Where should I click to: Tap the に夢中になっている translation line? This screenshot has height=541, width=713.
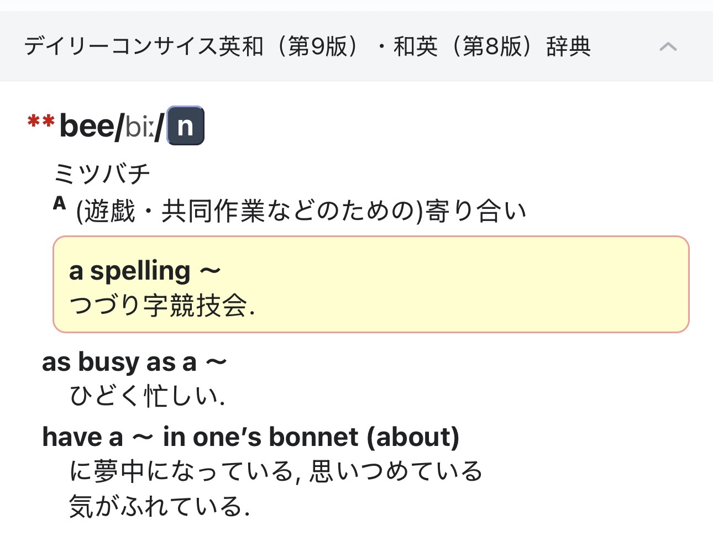[275, 471]
